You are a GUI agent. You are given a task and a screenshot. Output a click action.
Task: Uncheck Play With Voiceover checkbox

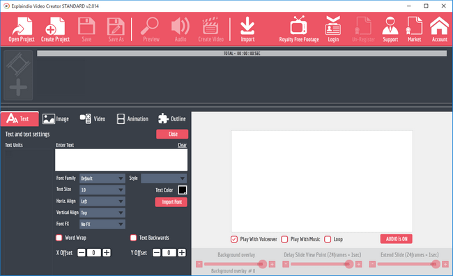234,239
